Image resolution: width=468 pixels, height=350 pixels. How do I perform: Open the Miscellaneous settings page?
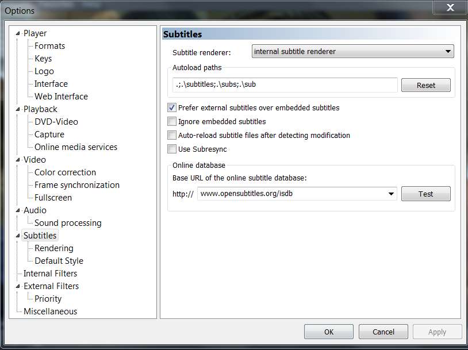50,311
